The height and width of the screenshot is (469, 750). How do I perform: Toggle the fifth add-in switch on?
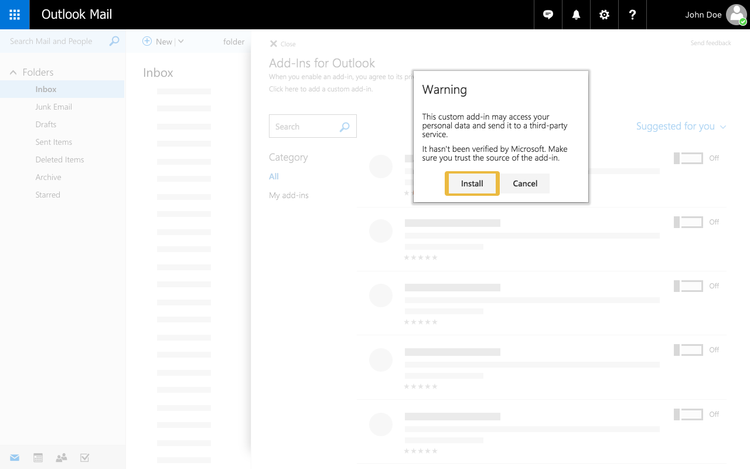(x=688, y=414)
